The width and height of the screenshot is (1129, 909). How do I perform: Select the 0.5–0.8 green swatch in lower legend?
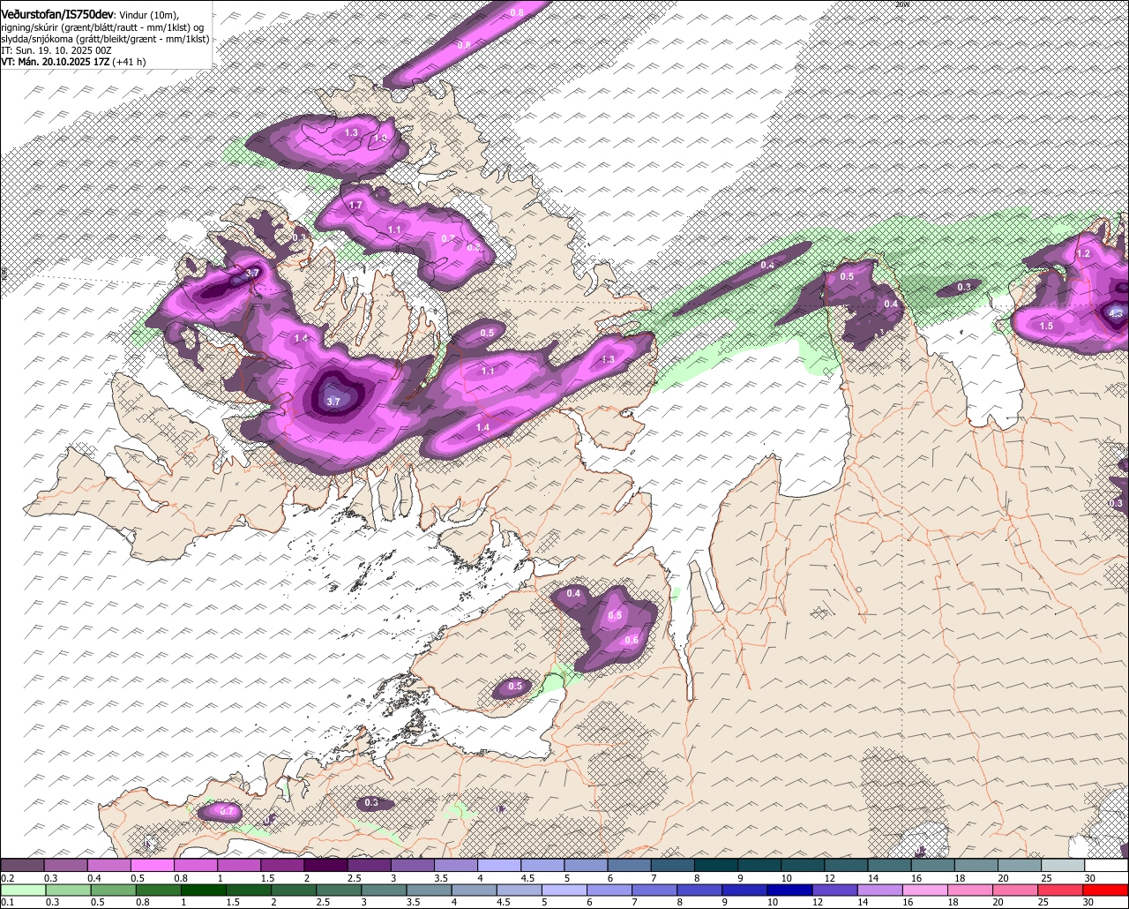(x=114, y=889)
